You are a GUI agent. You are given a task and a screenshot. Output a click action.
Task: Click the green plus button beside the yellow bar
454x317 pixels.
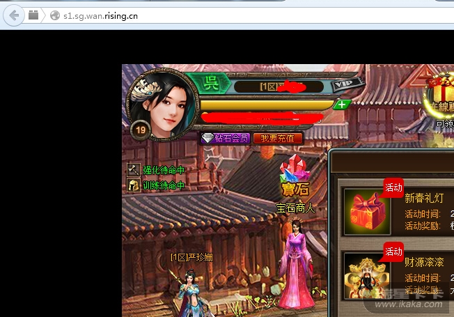[x=342, y=105]
